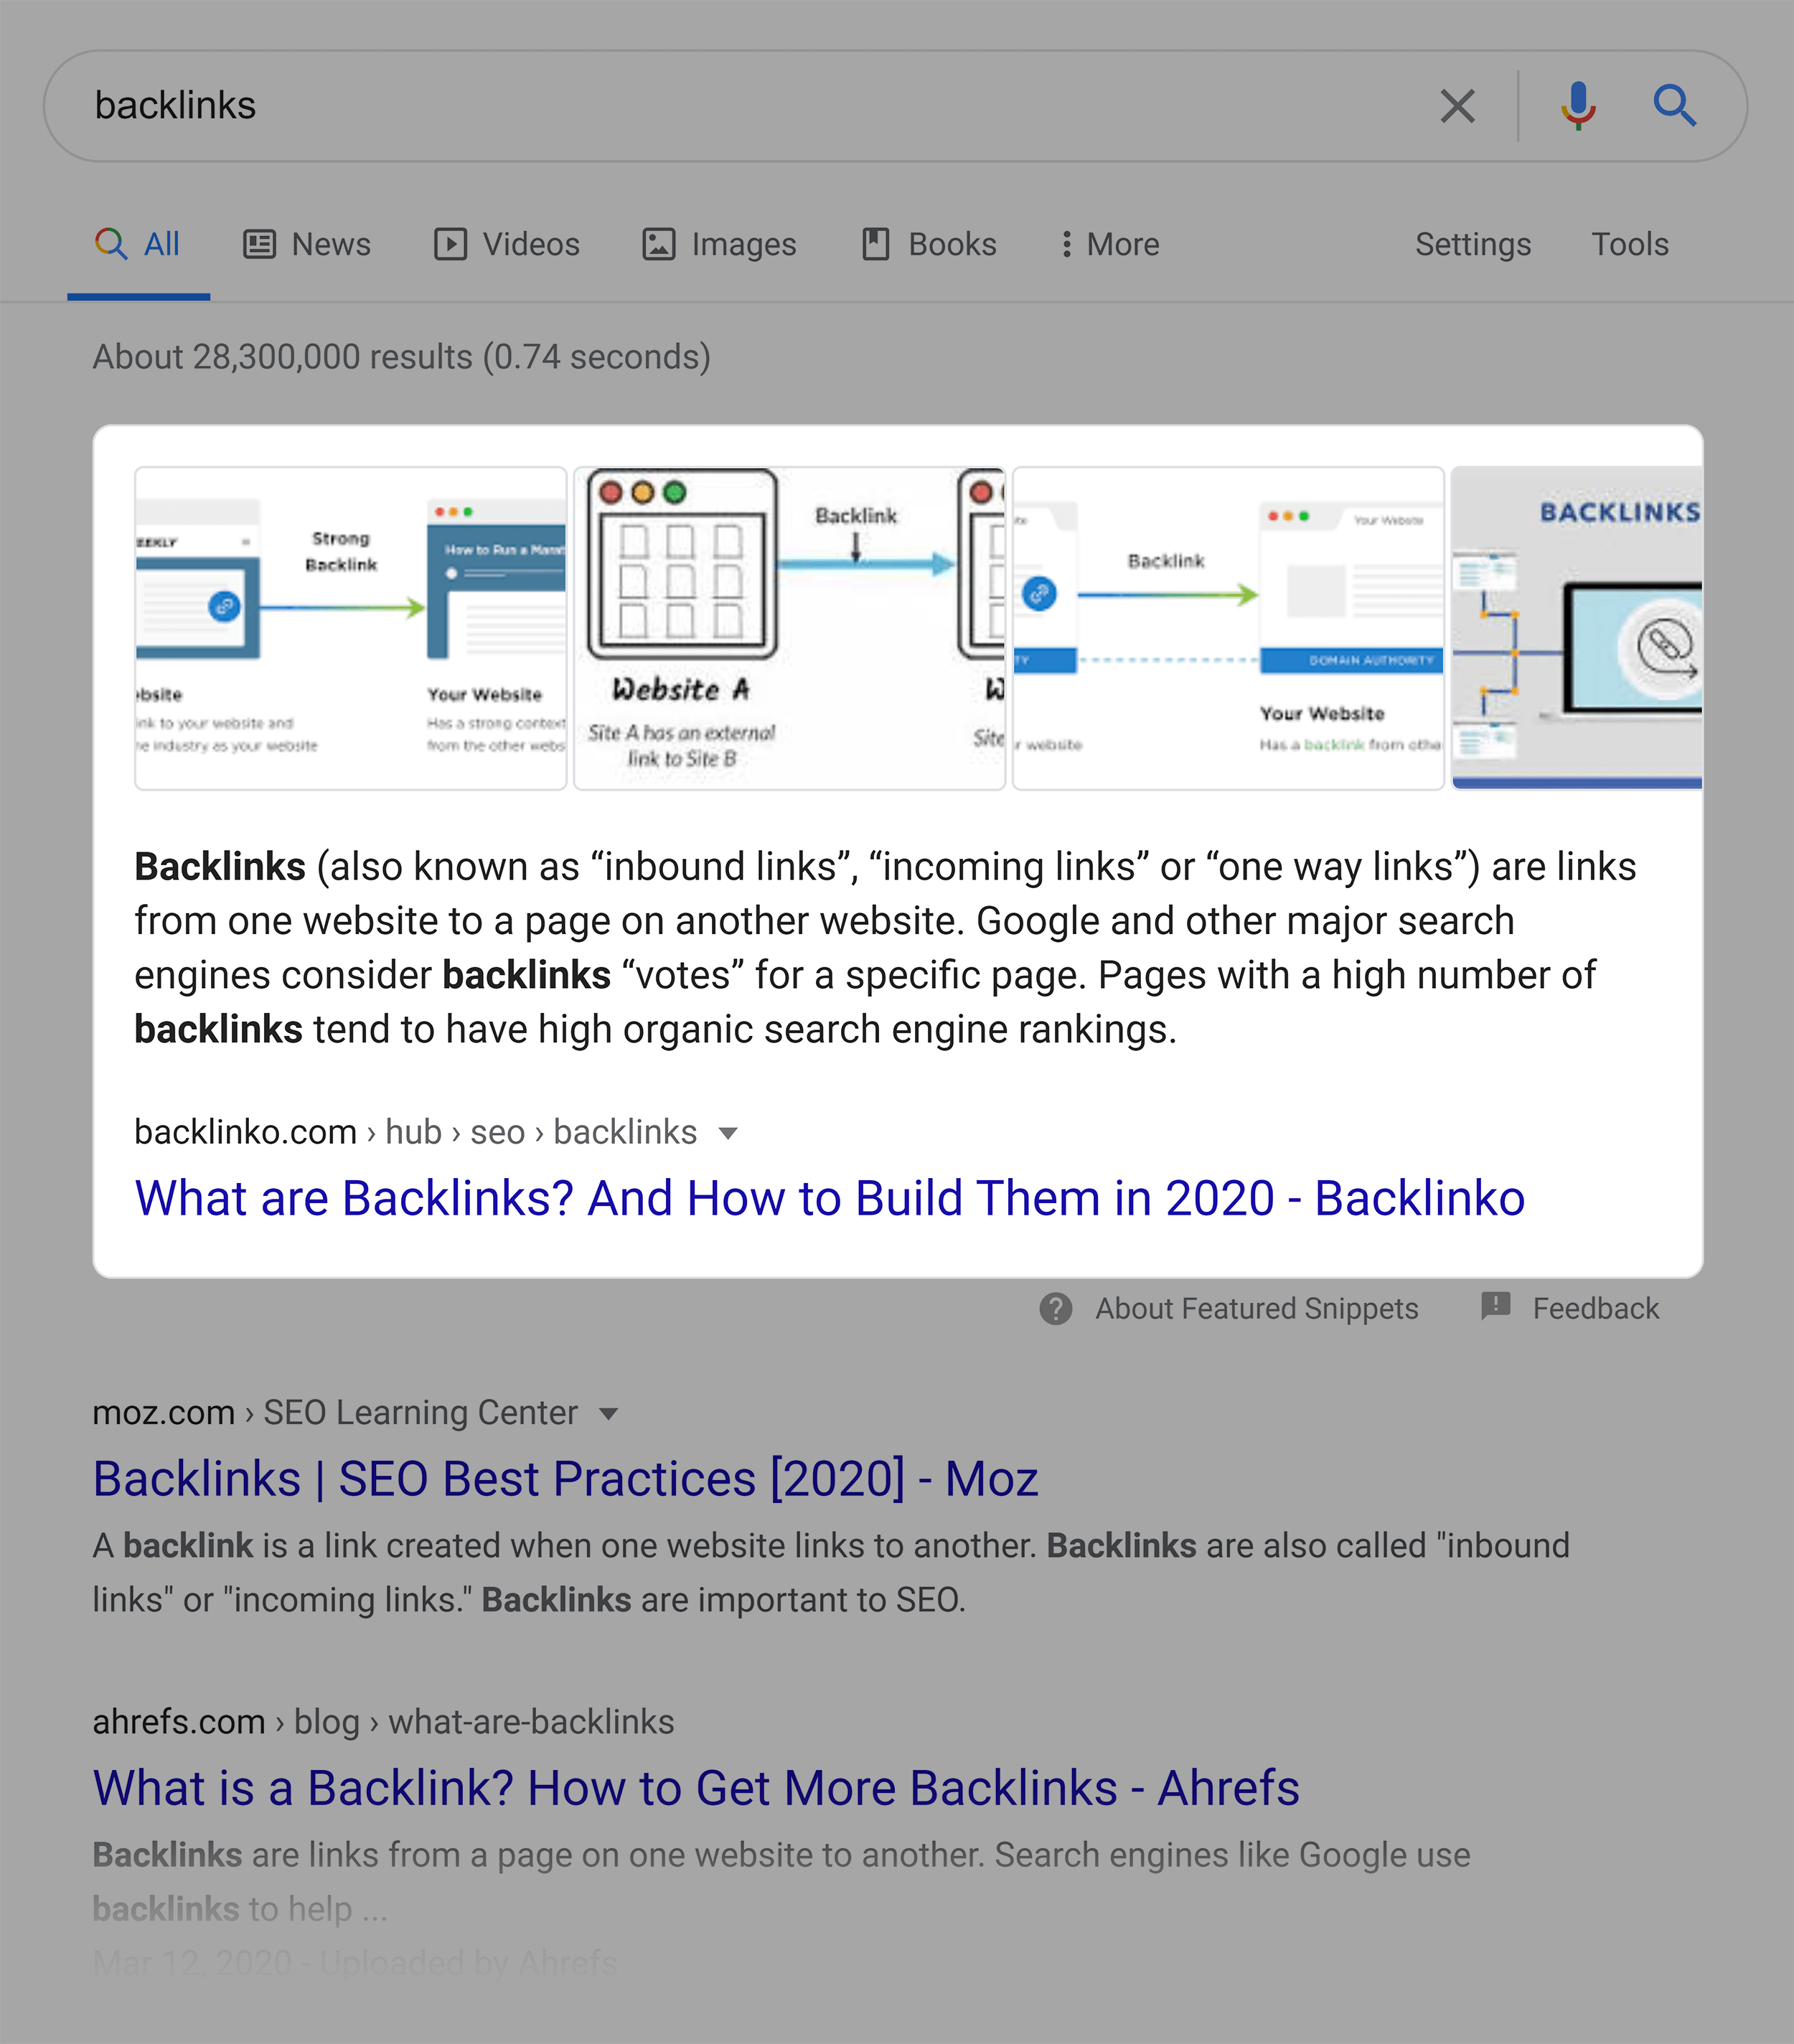This screenshot has width=1794, height=2044.
Task: Click the ahrefs.com blog breadcrumb text
Action: [383, 1722]
